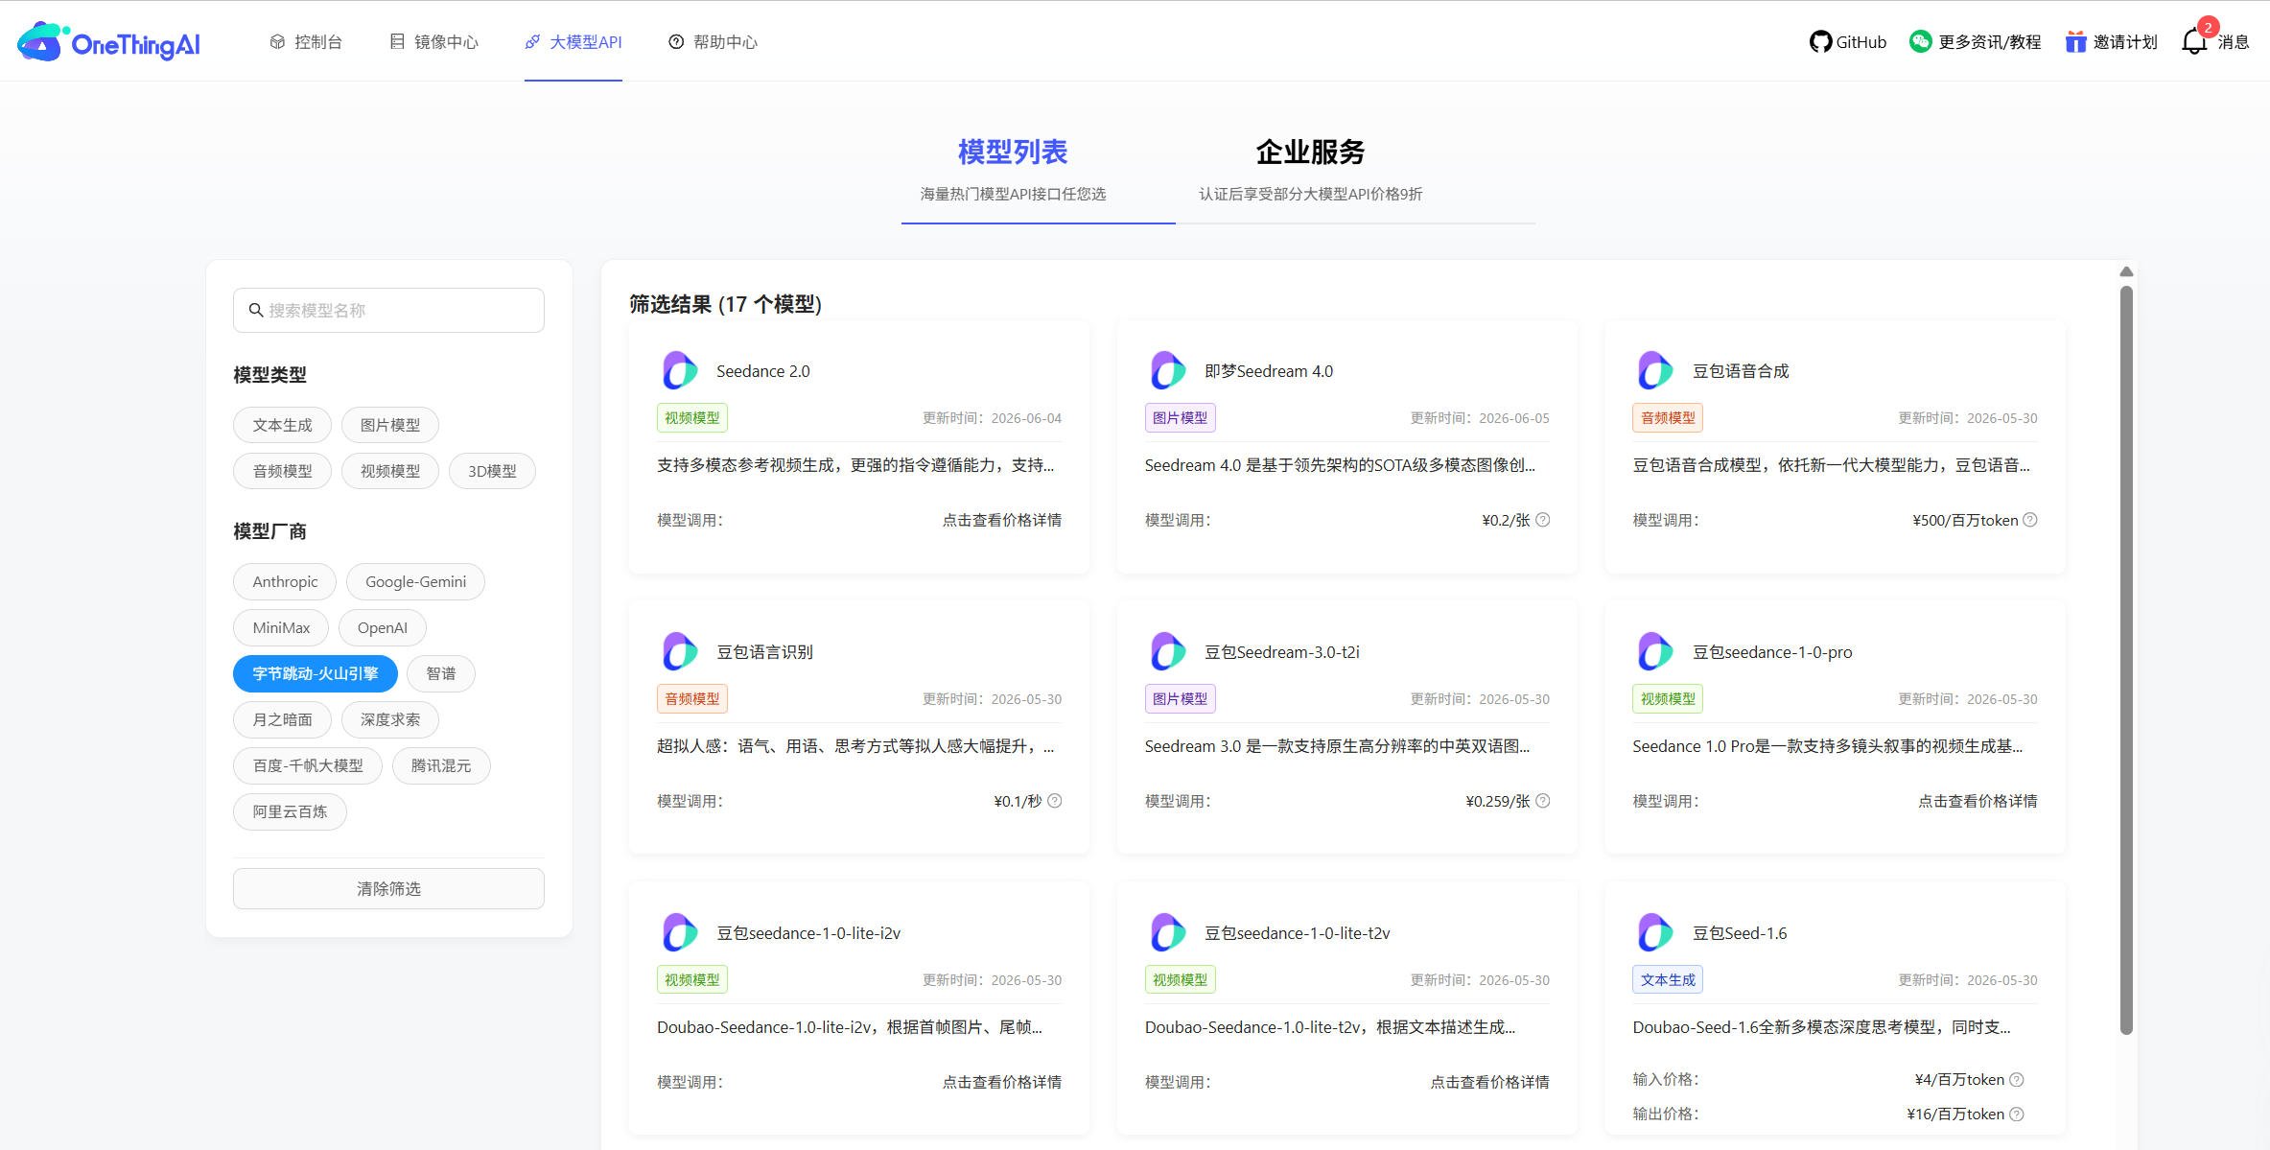Toggle the 3D模型 filter chip
The width and height of the screenshot is (2270, 1150).
[492, 471]
